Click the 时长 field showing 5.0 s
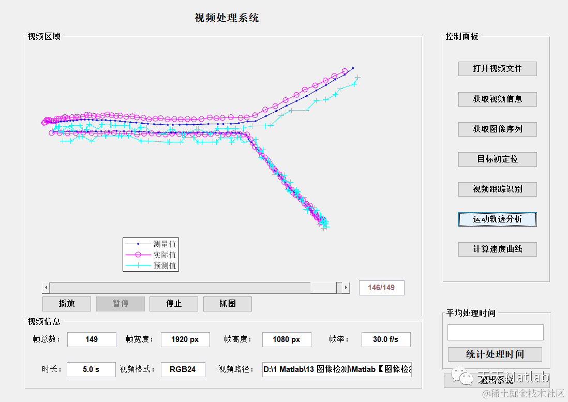This screenshot has height=402, width=568. (91, 369)
